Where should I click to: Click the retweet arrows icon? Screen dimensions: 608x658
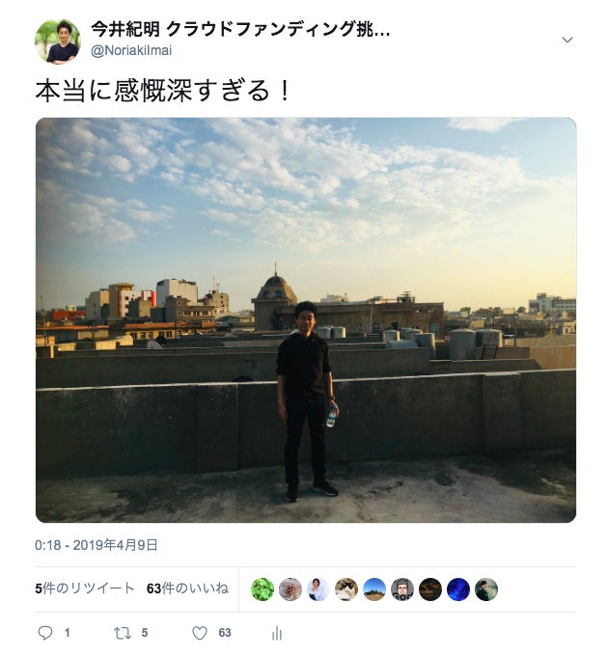pos(123,632)
